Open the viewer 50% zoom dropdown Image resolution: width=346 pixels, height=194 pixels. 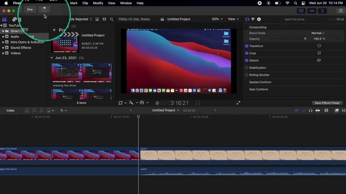coord(217,19)
